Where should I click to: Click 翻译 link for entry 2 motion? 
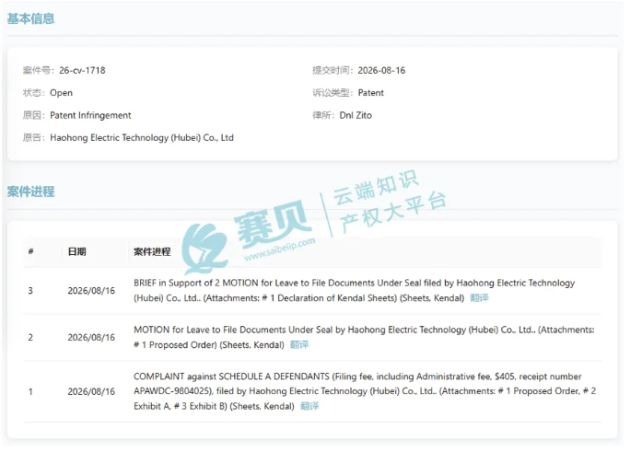pyautogui.click(x=299, y=345)
